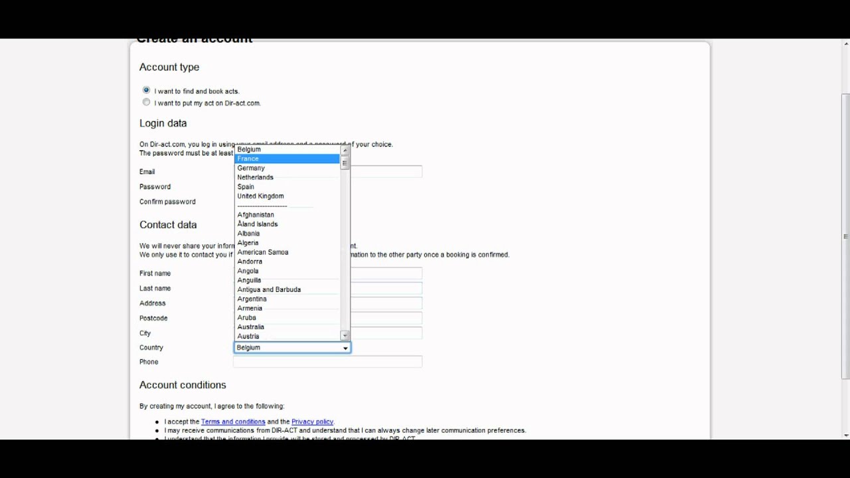Viewport: 850px width, 478px height.
Task: Click the country list scroll-up arrow
Action: tap(345, 150)
